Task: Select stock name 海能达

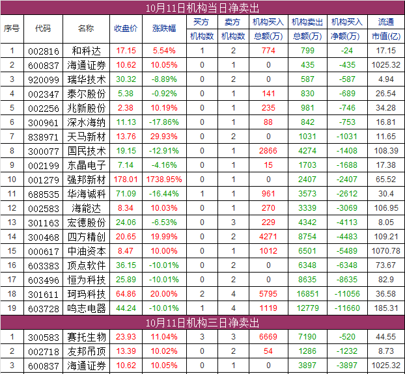Action: [x=86, y=208]
